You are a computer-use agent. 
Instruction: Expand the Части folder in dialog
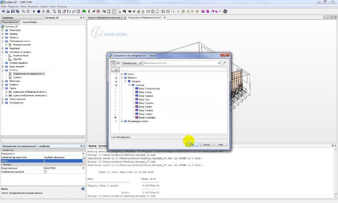(x=122, y=74)
